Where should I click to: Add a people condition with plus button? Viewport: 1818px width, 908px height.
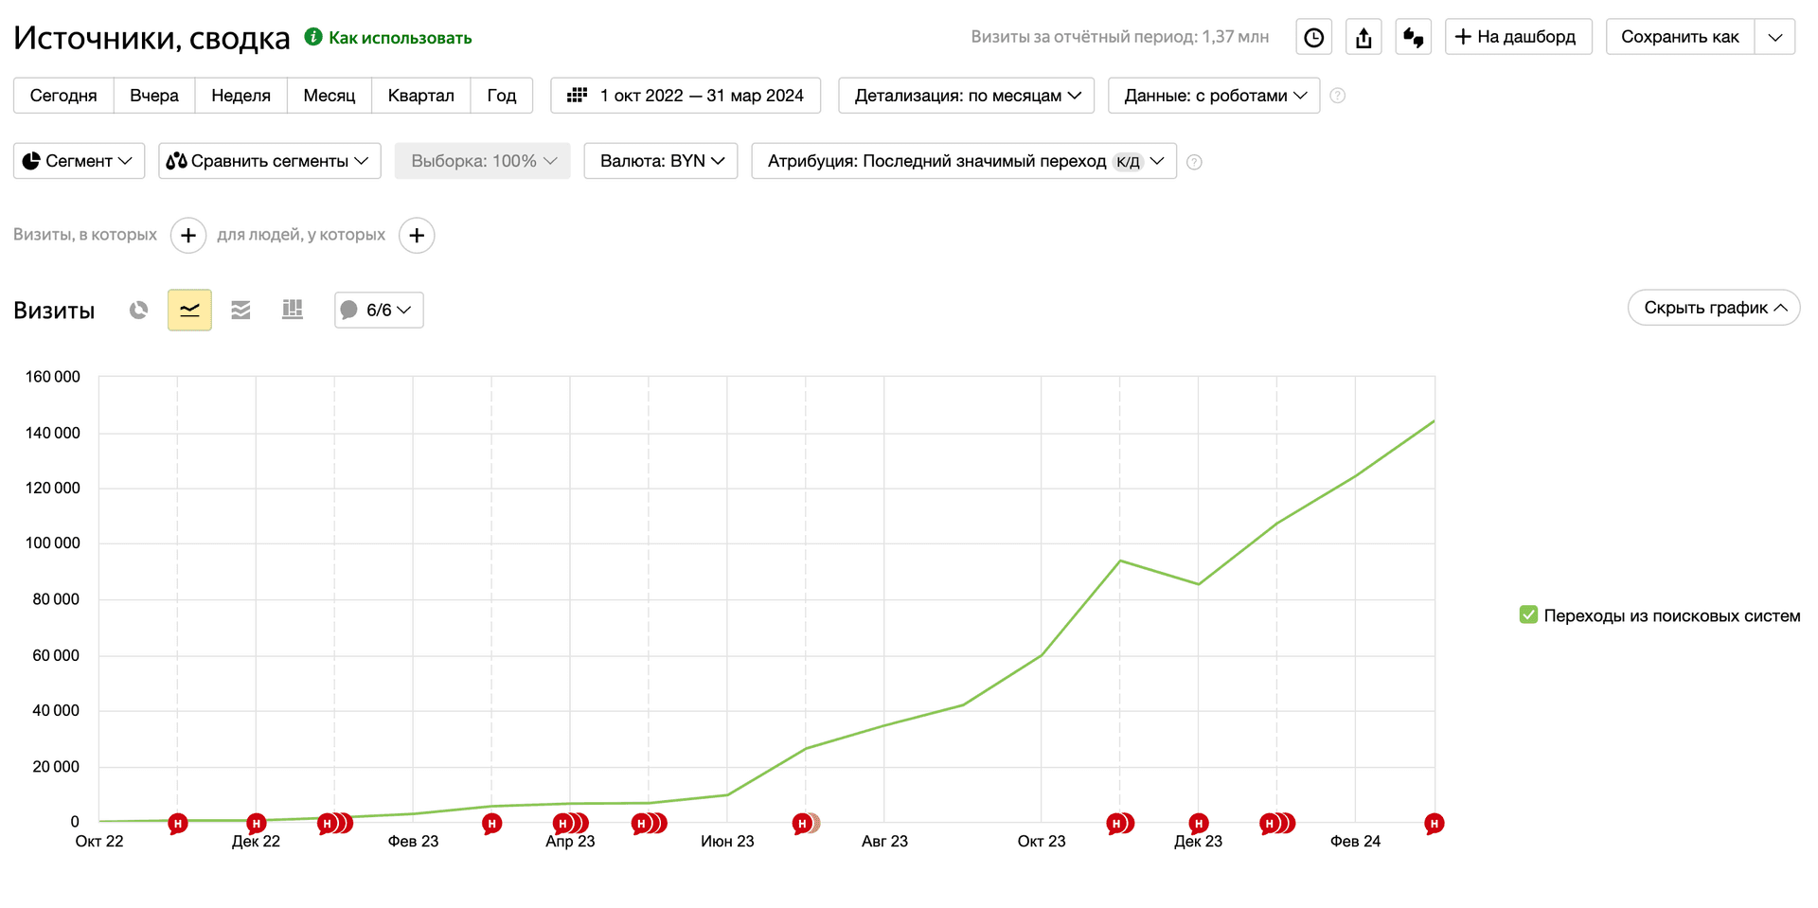click(417, 235)
